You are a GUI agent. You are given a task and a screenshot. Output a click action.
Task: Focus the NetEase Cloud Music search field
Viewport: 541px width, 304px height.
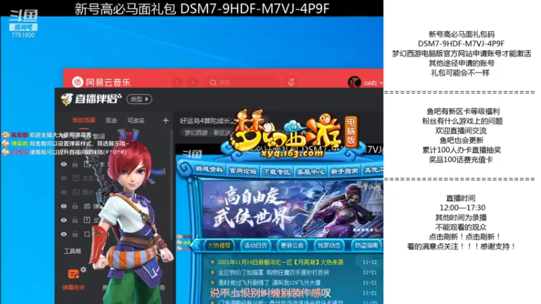243,82
